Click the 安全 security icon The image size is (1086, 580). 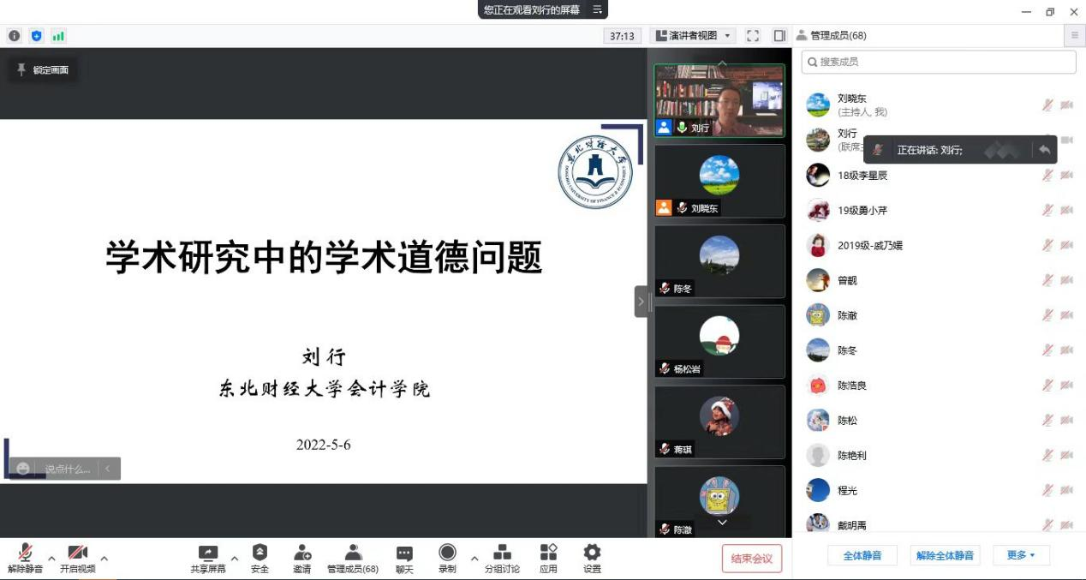[x=260, y=558]
